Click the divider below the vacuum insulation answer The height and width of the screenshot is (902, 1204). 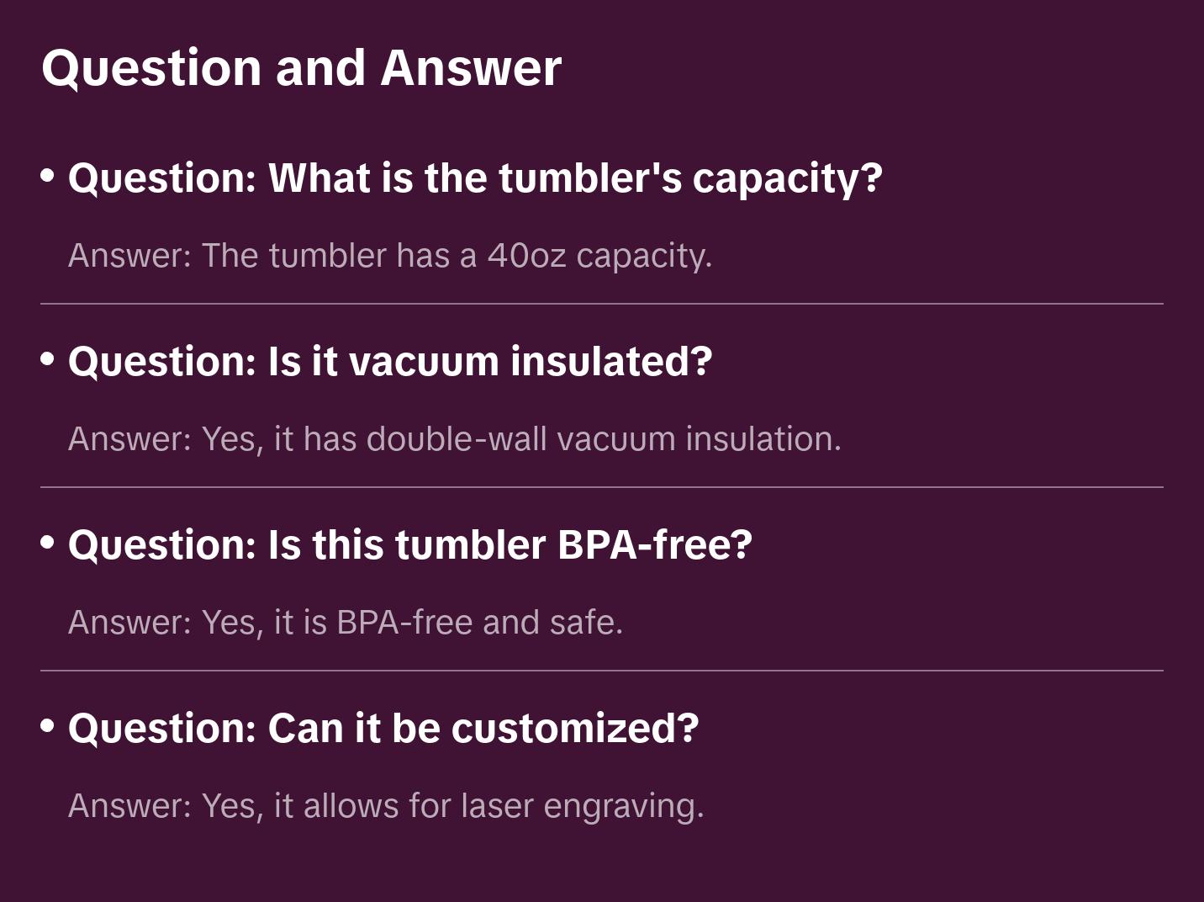click(x=602, y=487)
